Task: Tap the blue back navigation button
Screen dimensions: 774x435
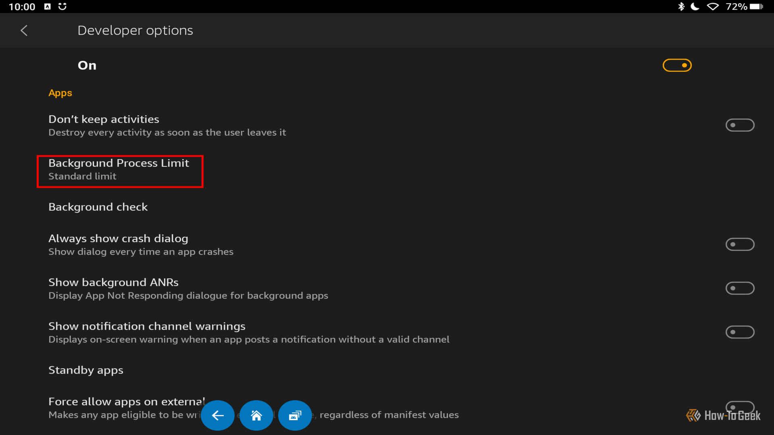Action: 218,415
